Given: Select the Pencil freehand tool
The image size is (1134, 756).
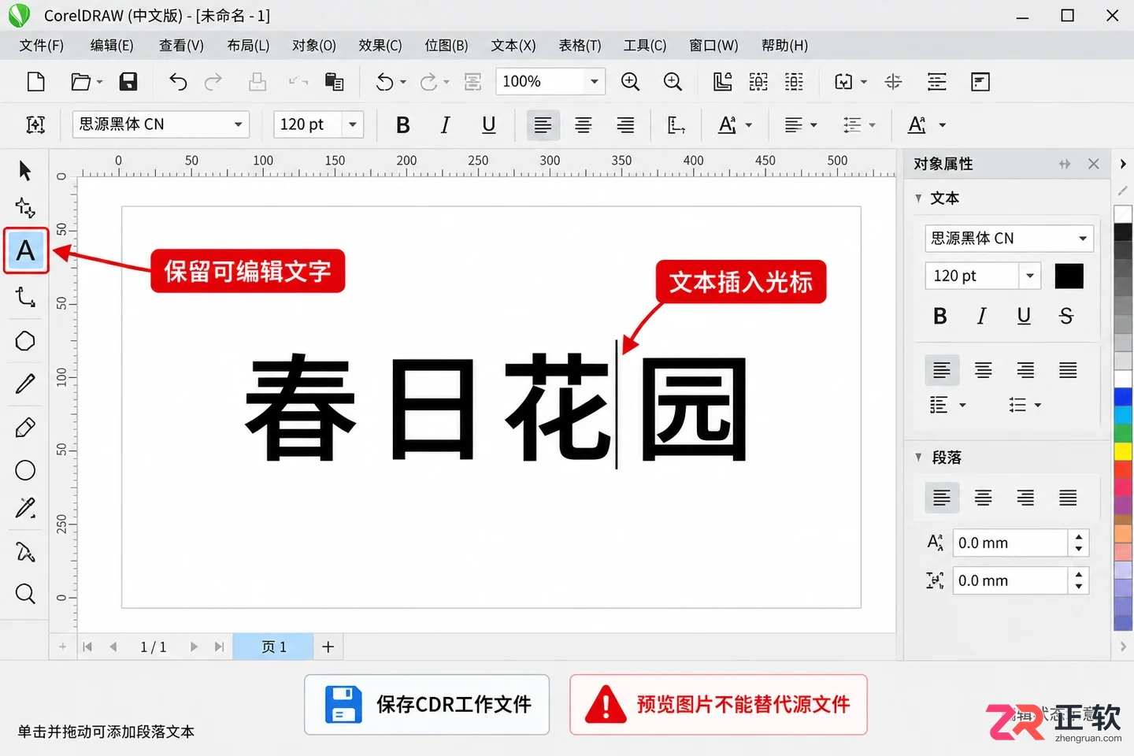Looking at the screenshot, I should coord(25,384).
